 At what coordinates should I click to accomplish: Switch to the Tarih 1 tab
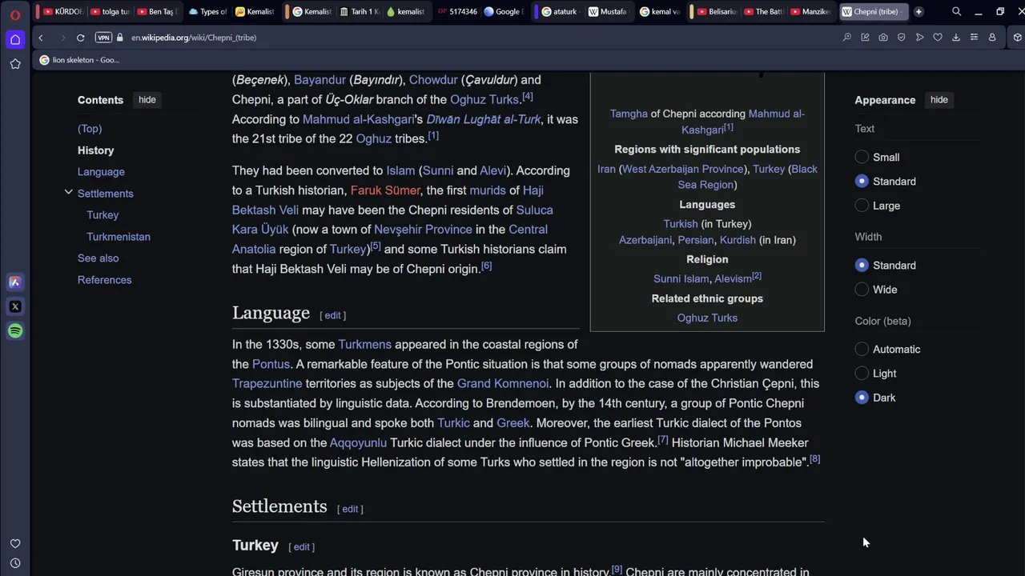360,12
